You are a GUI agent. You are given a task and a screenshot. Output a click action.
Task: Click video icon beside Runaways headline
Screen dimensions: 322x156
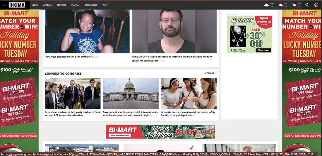(97, 57)
